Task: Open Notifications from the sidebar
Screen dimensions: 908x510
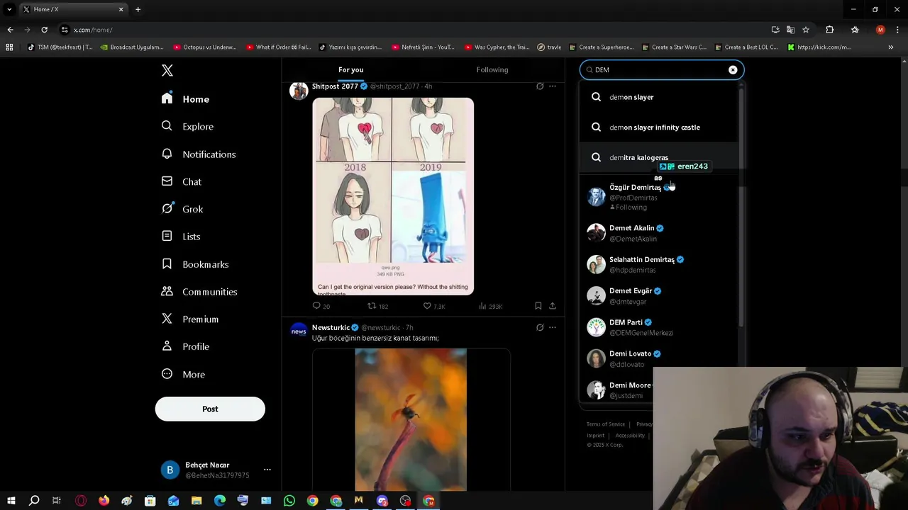Action: [x=199, y=154]
